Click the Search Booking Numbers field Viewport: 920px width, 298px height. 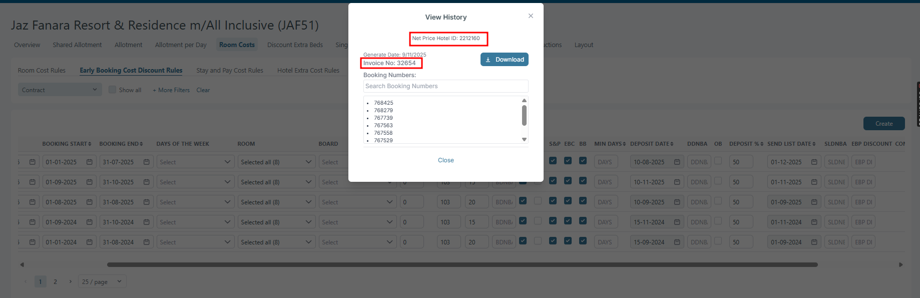(x=445, y=86)
